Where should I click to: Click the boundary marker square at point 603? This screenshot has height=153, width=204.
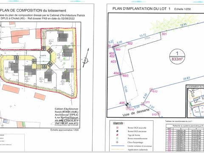[121, 74]
